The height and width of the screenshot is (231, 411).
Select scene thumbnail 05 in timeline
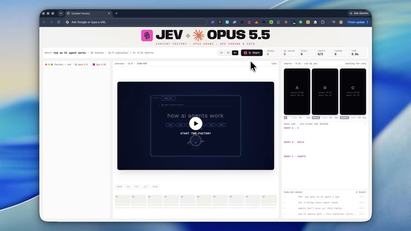[187, 200]
